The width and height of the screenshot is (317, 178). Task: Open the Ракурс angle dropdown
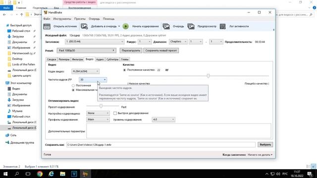coord(145,42)
